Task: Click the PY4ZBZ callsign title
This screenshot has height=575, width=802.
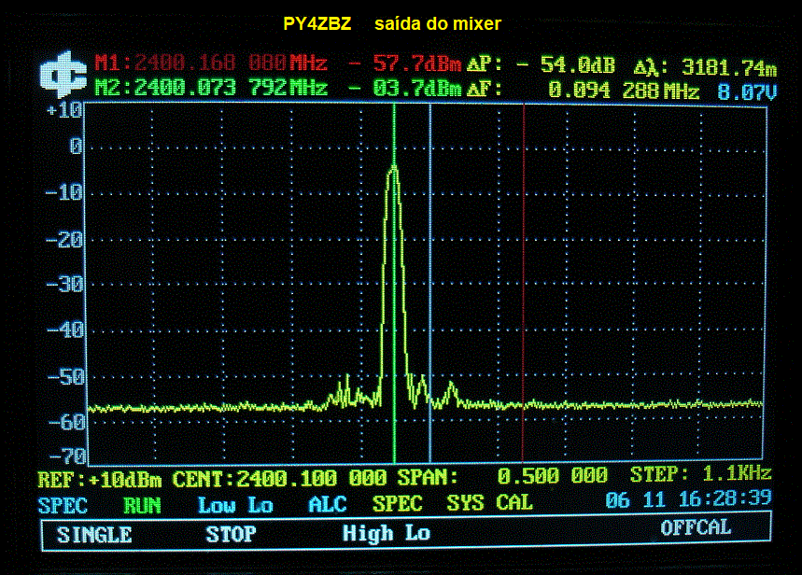Action: [x=317, y=23]
